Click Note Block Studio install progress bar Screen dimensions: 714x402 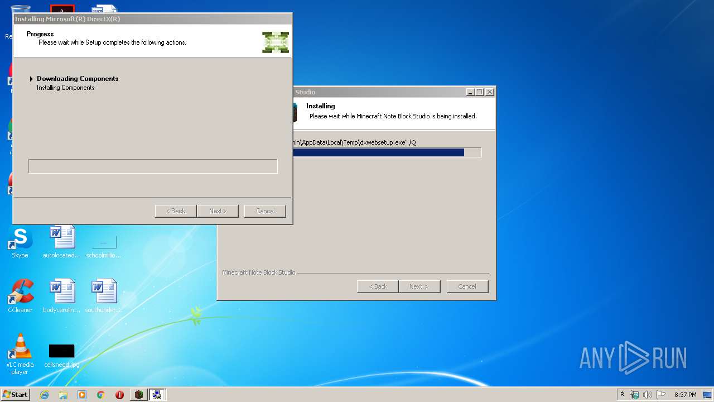[x=387, y=152]
